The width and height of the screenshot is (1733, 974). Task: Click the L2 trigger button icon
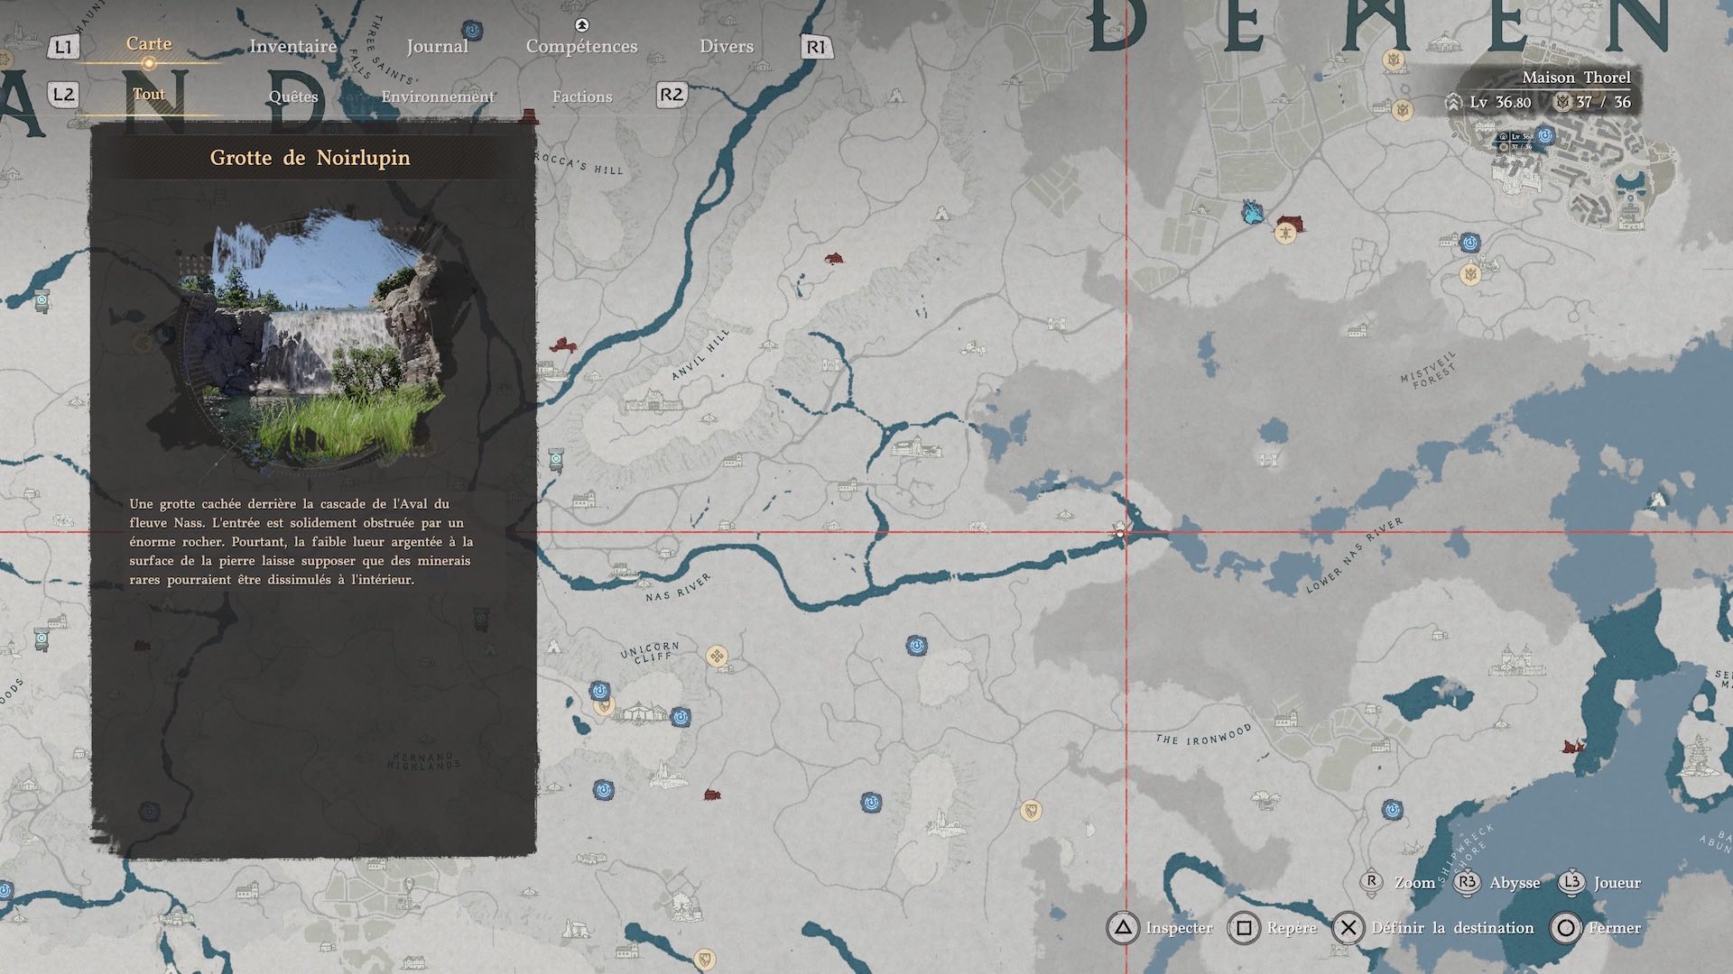62,95
